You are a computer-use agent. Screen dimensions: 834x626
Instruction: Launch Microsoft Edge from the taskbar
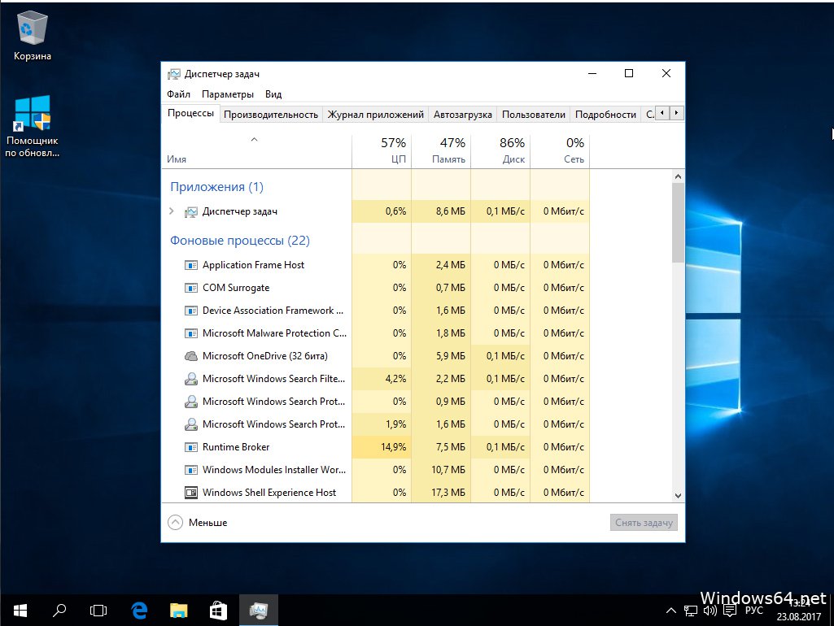pos(139,611)
